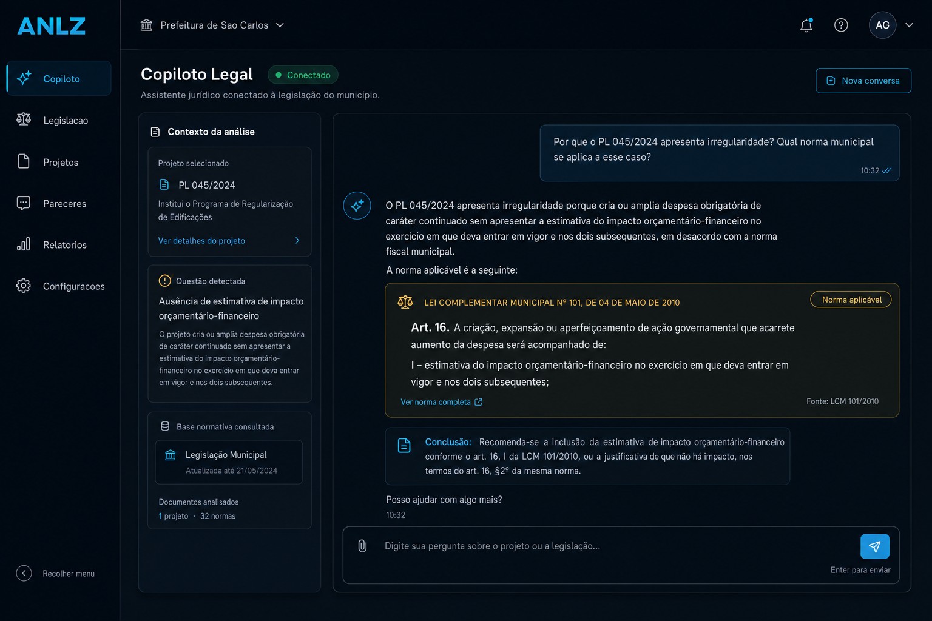Click the Conectado status badge
Viewport: 932px width, 621px height.
303,75
